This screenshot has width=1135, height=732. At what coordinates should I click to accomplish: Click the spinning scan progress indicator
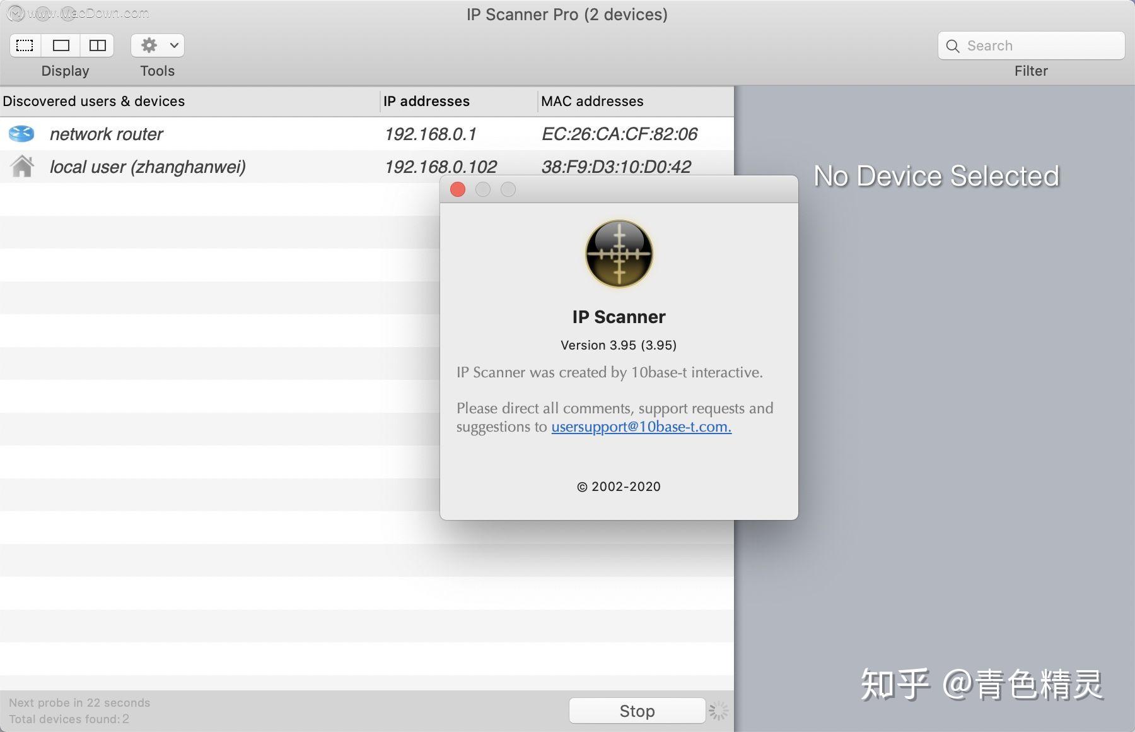click(x=718, y=710)
